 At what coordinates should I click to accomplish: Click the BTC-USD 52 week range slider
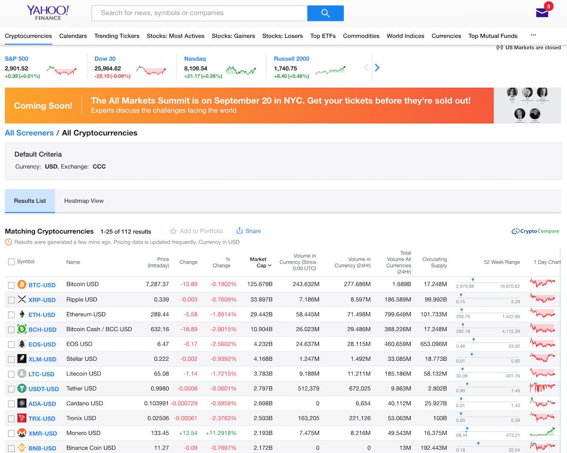[x=488, y=283]
